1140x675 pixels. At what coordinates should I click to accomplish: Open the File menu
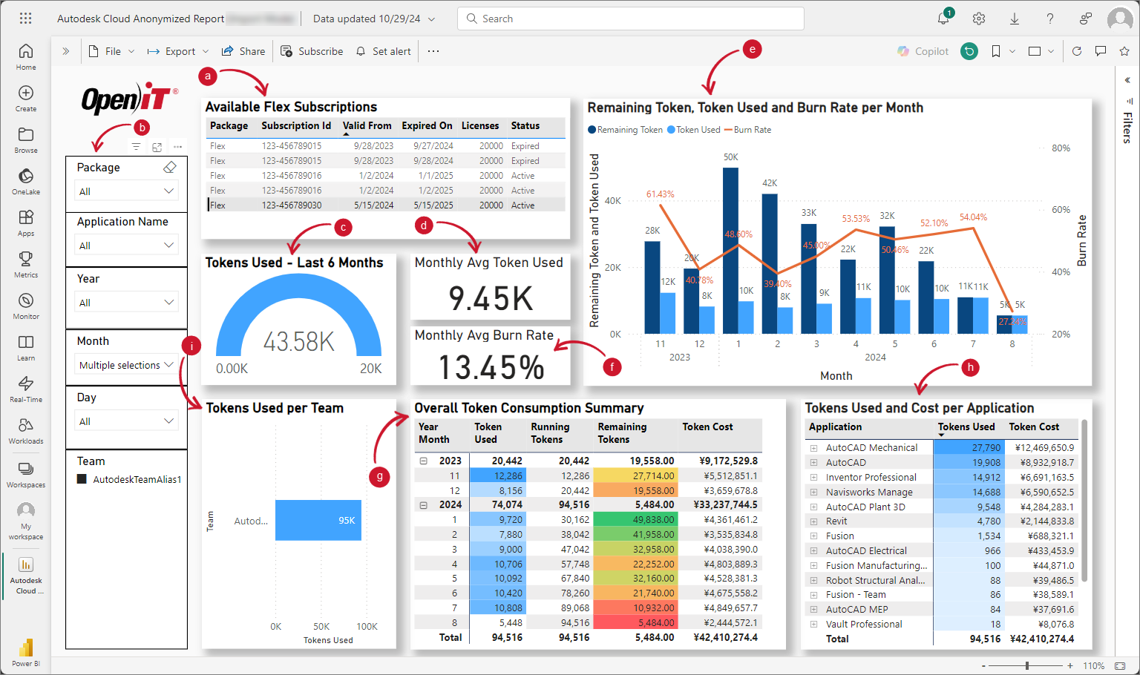click(x=111, y=51)
